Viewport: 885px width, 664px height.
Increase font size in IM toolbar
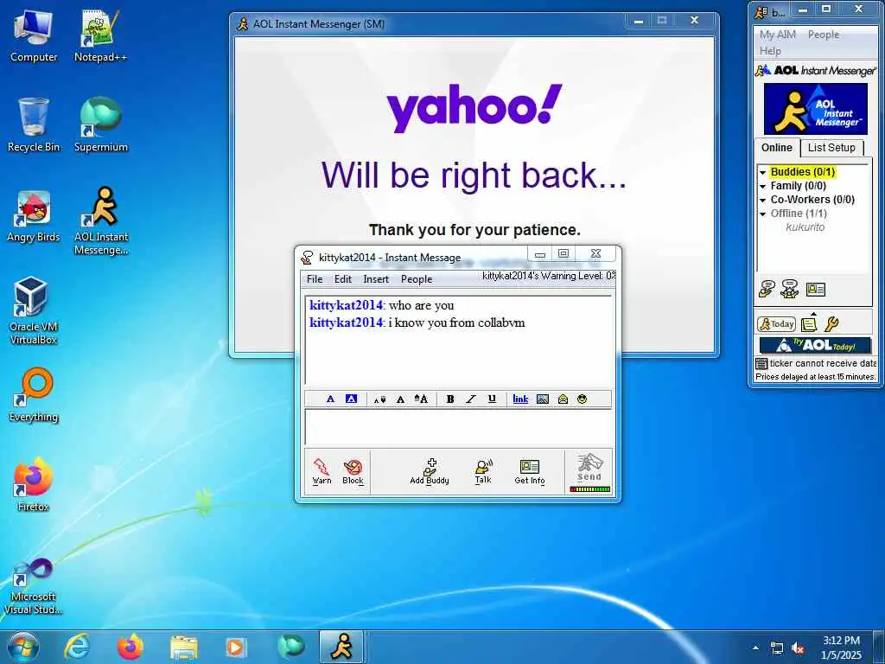(421, 399)
